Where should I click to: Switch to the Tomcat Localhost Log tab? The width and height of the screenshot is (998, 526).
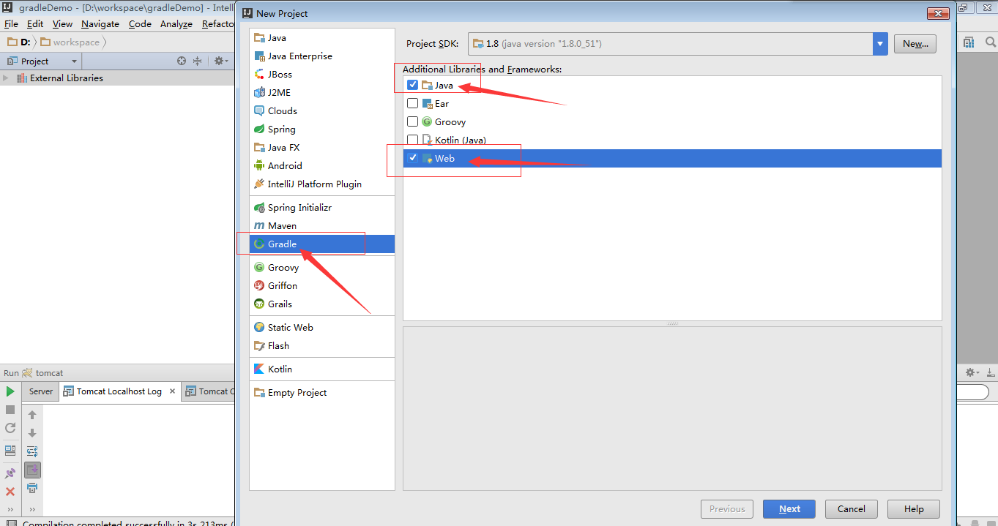[x=119, y=391]
